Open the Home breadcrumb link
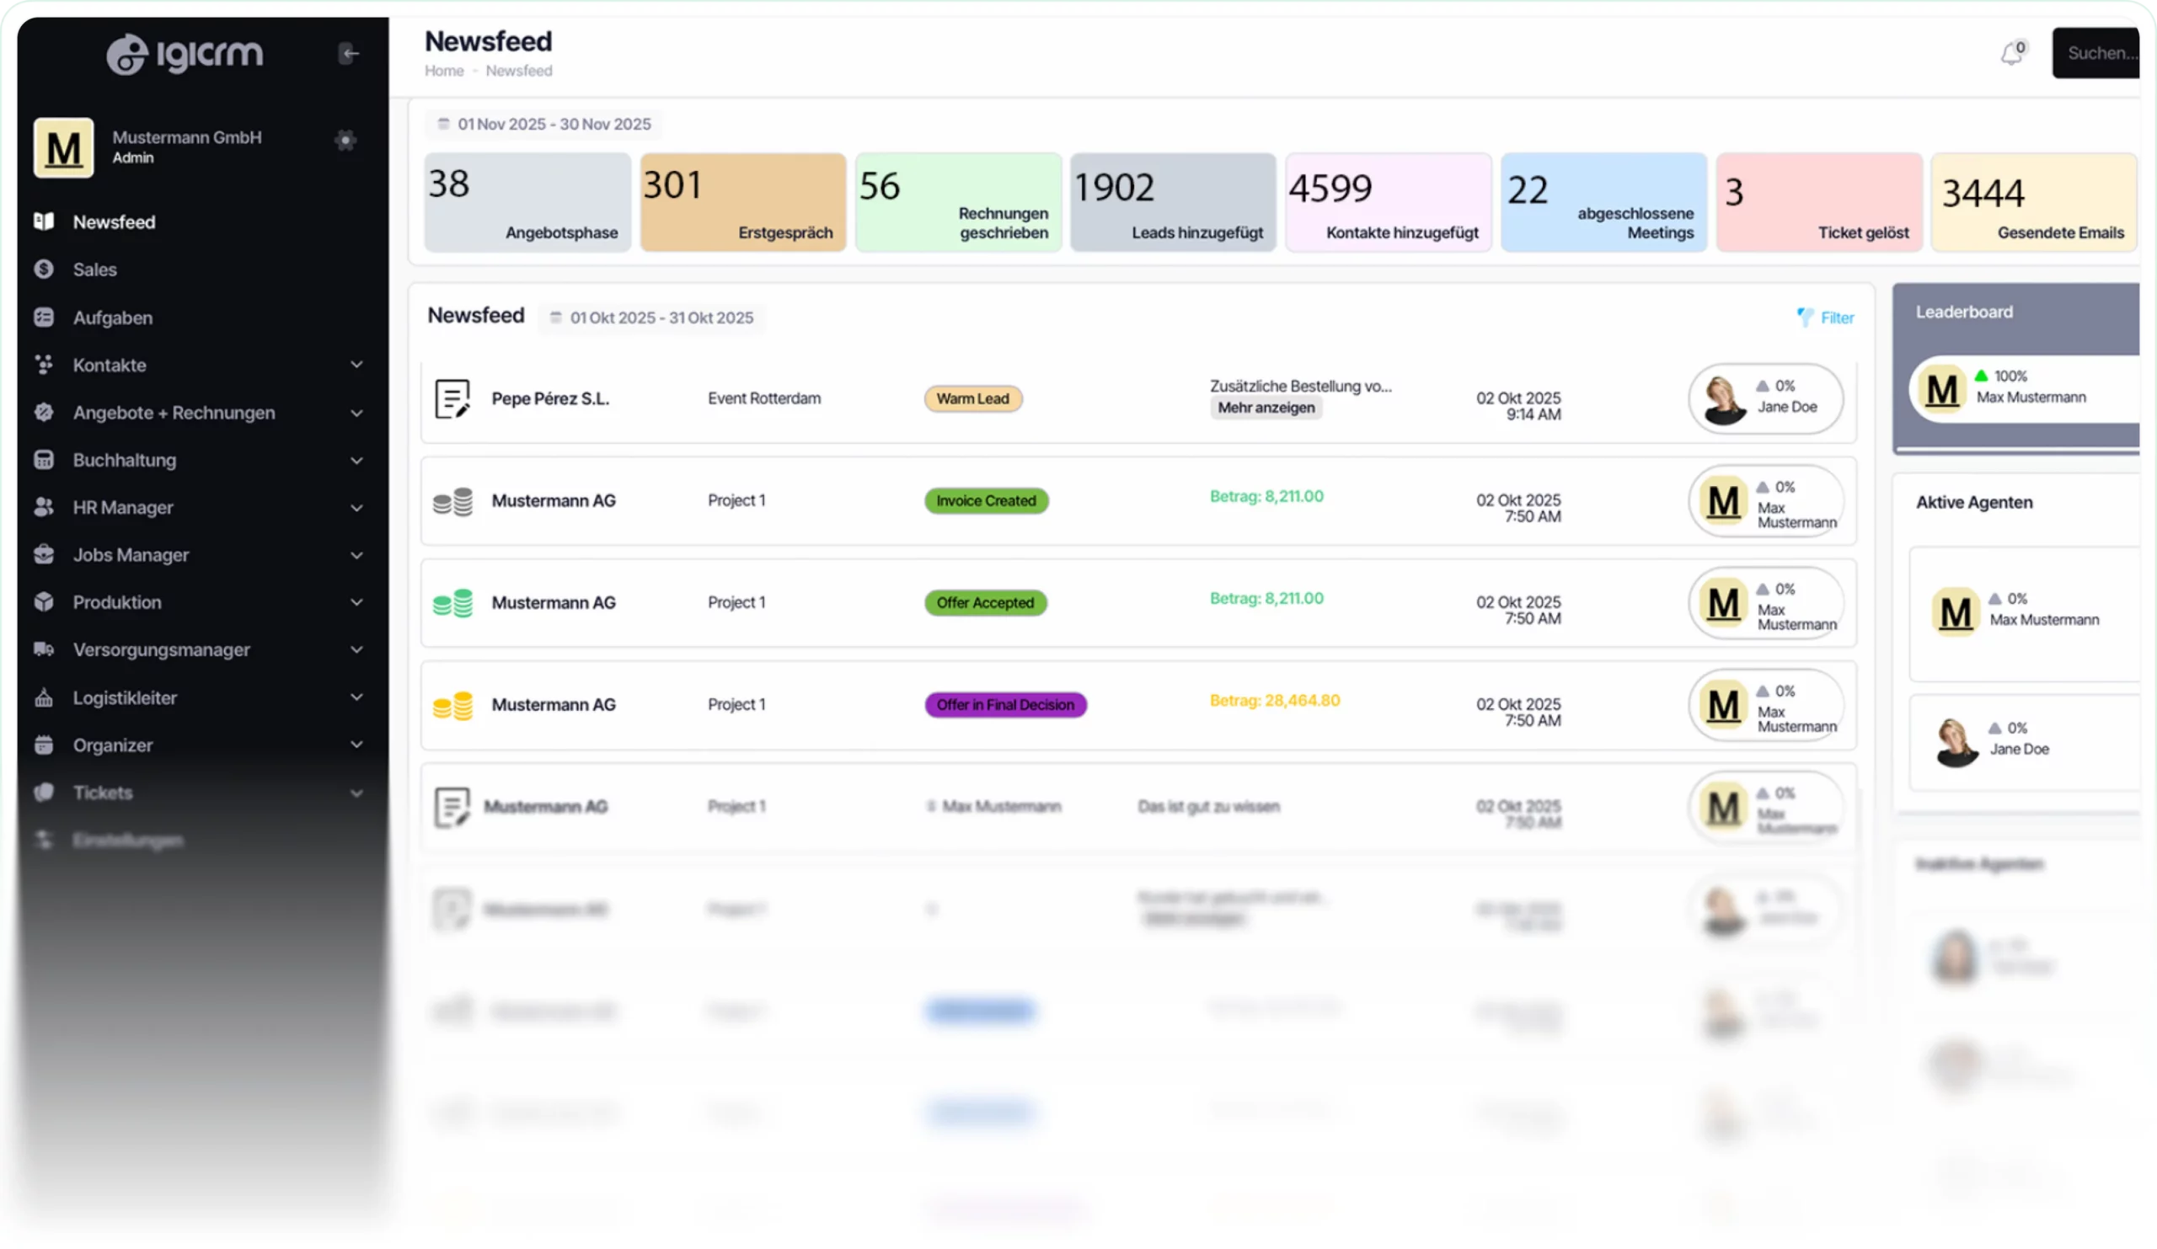 click(x=443, y=71)
